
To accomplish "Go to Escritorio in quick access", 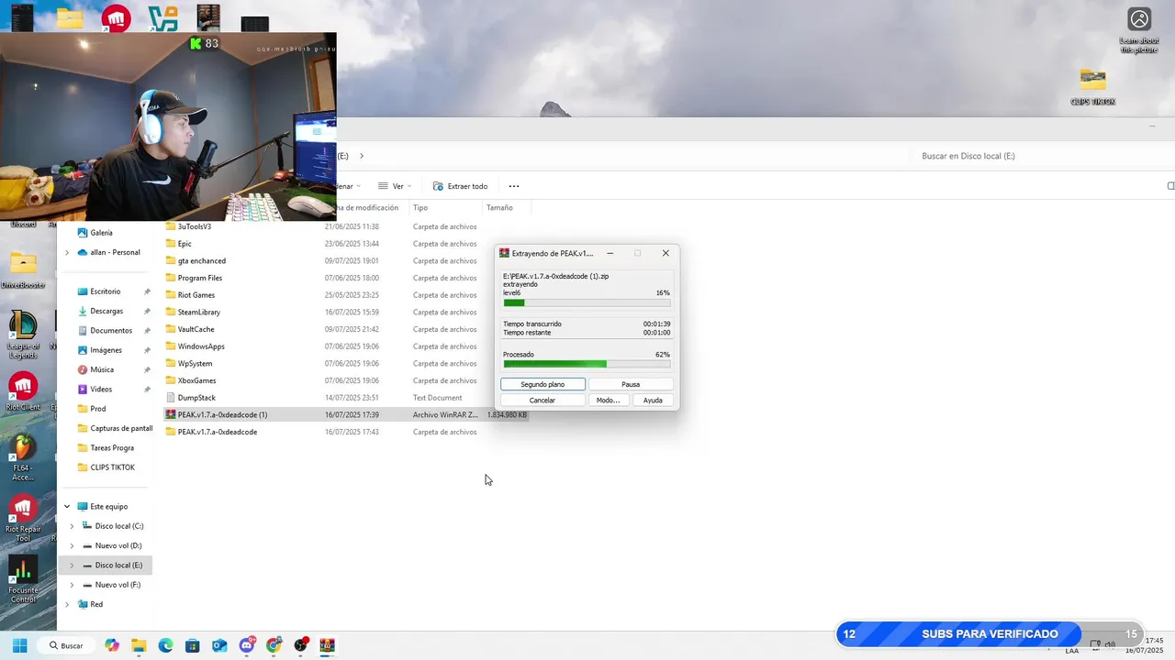I will (x=106, y=291).
